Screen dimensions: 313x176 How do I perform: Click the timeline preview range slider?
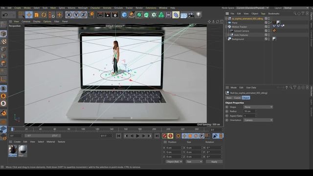point(43,136)
